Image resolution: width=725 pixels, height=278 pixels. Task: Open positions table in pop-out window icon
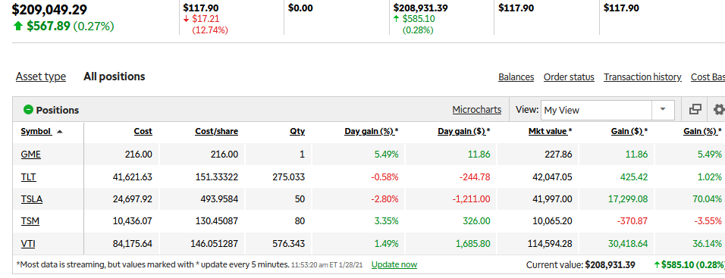[x=695, y=109]
